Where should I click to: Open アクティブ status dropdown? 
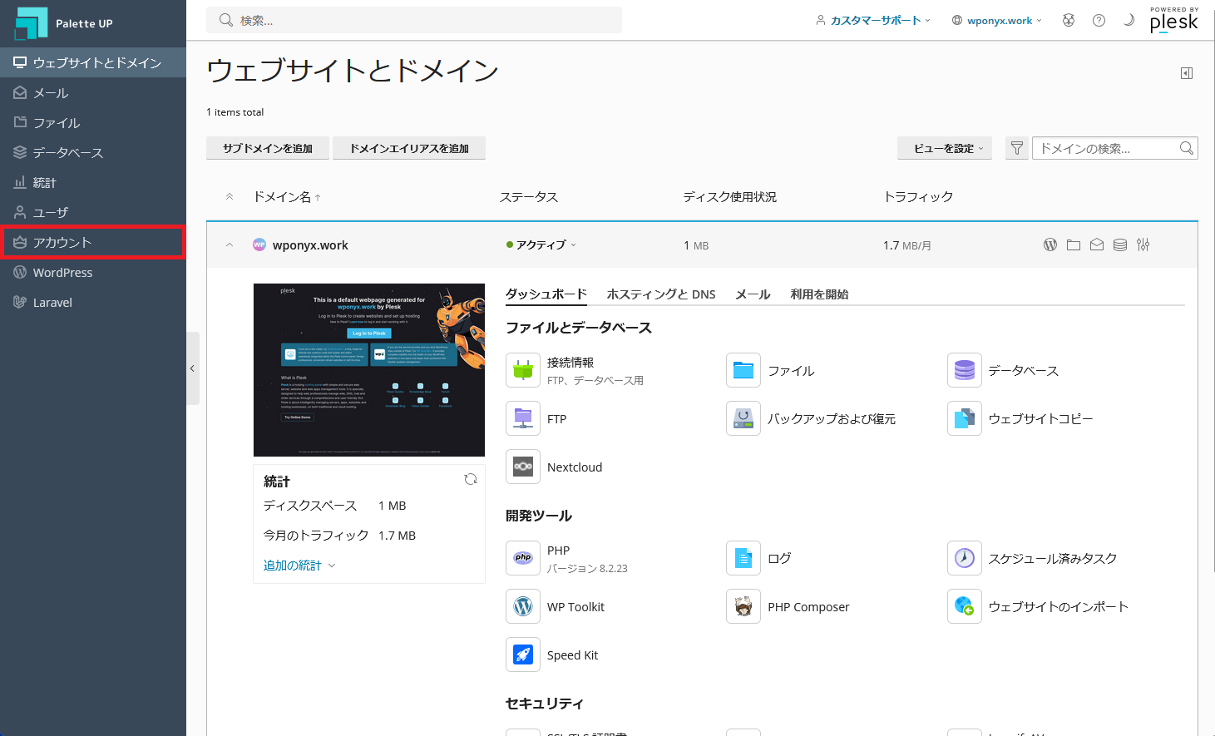pyautogui.click(x=541, y=245)
